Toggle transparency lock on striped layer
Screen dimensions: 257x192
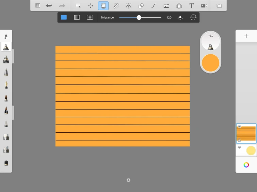pyautogui.click(x=239, y=140)
